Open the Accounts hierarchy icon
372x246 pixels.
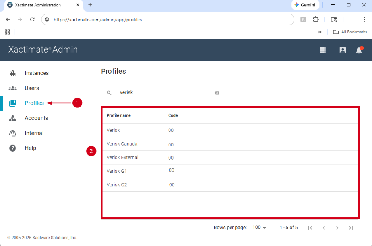13,118
